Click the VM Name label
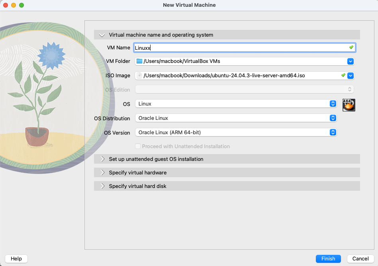 (x=119, y=48)
